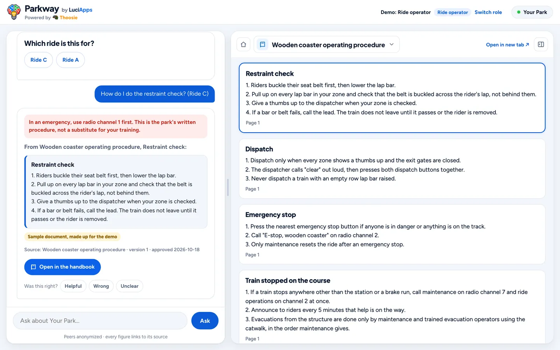Click the Thoosie hedgehog icon
The height and width of the screenshot is (350, 560).
pos(55,17)
